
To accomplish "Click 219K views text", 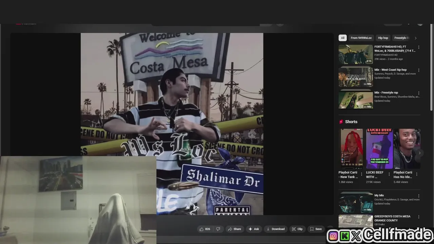I will click(373, 182).
